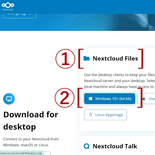Click the Nextcloud Talk heading
The height and width of the screenshot is (155, 155).
pyautogui.click(x=115, y=146)
